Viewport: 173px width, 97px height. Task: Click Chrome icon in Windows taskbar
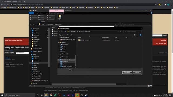coord(51,95)
